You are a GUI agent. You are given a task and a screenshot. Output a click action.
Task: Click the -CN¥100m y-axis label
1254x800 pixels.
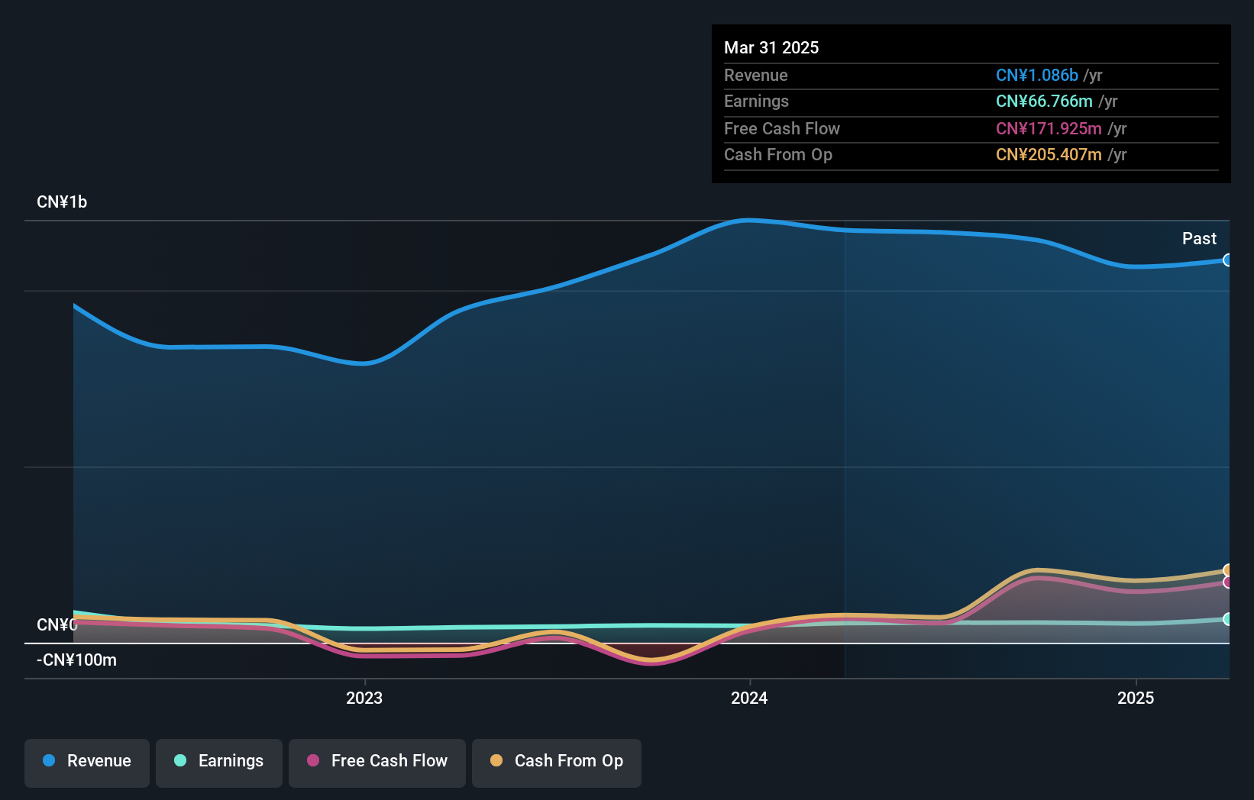click(x=76, y=660)
